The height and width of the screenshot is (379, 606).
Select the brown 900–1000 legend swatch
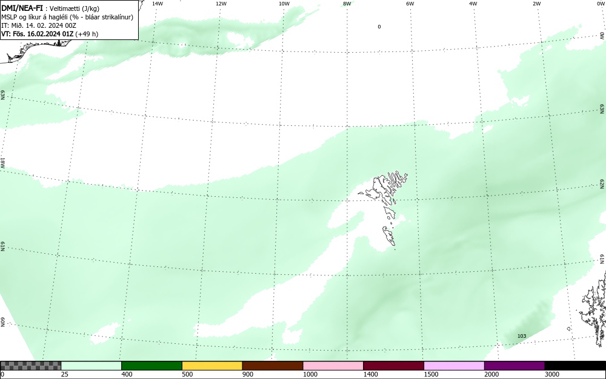tap(273, 366)
